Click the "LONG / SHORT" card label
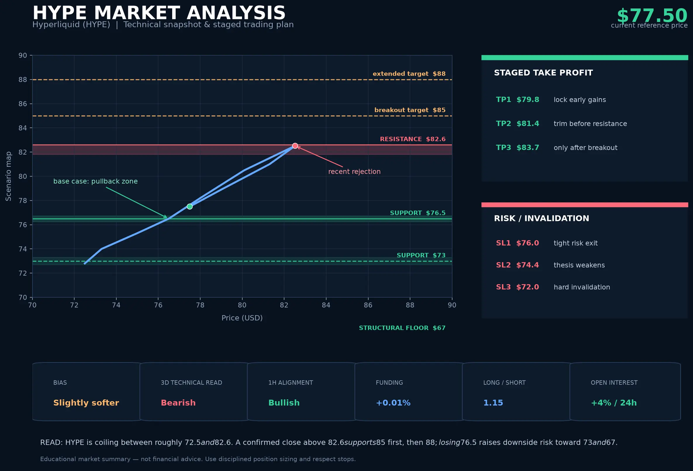 click(504, 383)
